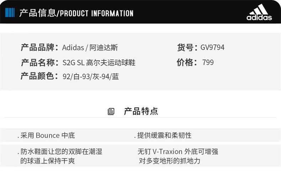Screen dimensions: 281x171
Task: Select the 产品信息 Chinese header title
Action: click(x=37, y=13)
